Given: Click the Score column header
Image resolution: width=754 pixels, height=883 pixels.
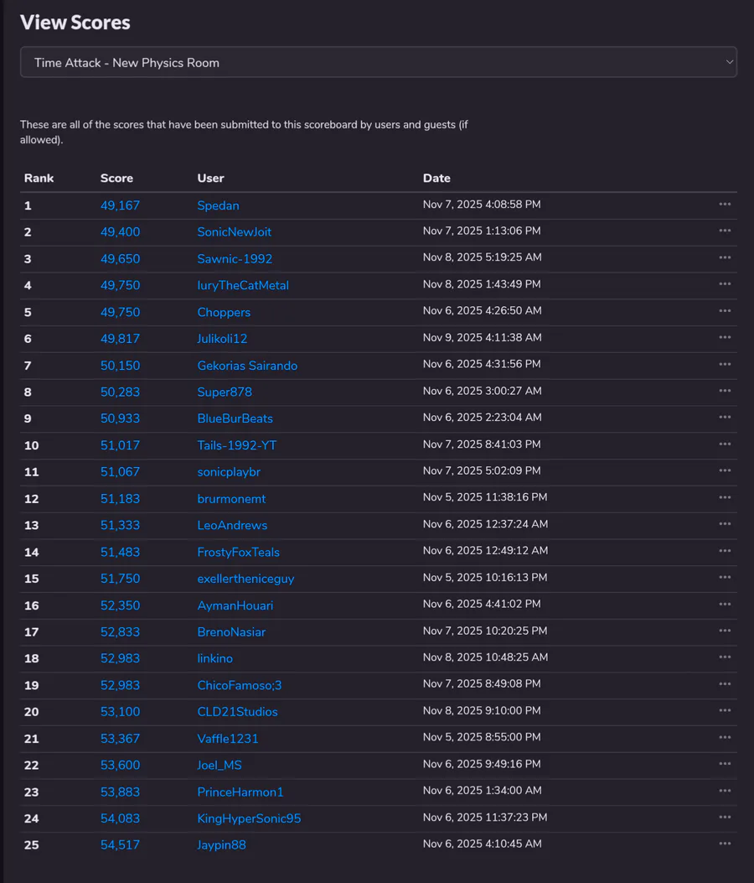Looking at the screenshot, I should pos(116,179).
